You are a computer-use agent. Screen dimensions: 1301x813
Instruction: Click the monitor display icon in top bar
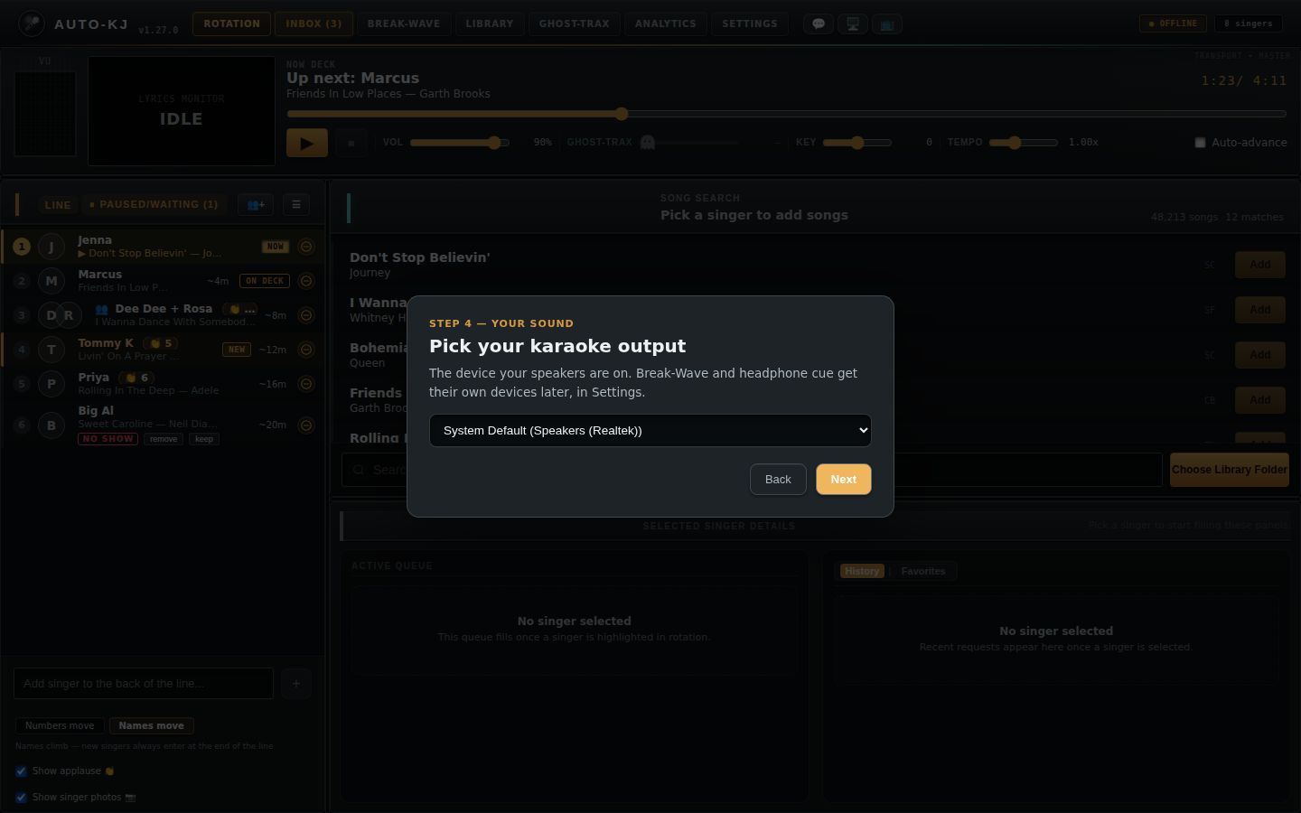pyautogui.click(x=853, y=24)
